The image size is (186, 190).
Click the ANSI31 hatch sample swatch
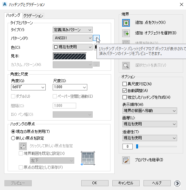tap(70, 56)
